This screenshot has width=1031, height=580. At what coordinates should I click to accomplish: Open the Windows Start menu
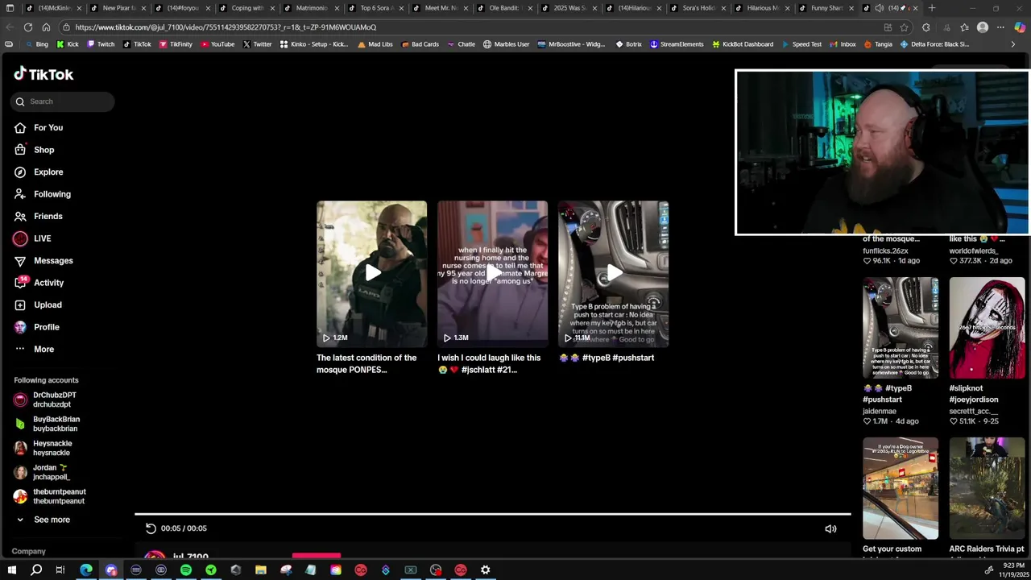pyautogui.click(x=11, y=570)
